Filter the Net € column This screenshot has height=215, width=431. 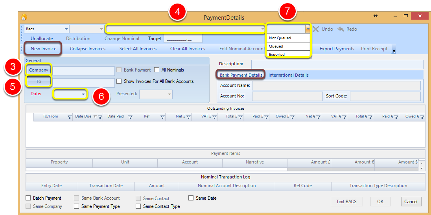click(x=318, y=117)
